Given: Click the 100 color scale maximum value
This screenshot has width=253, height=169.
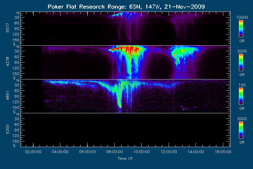Looking at the screenshot, I should click(x=242, y=85).
